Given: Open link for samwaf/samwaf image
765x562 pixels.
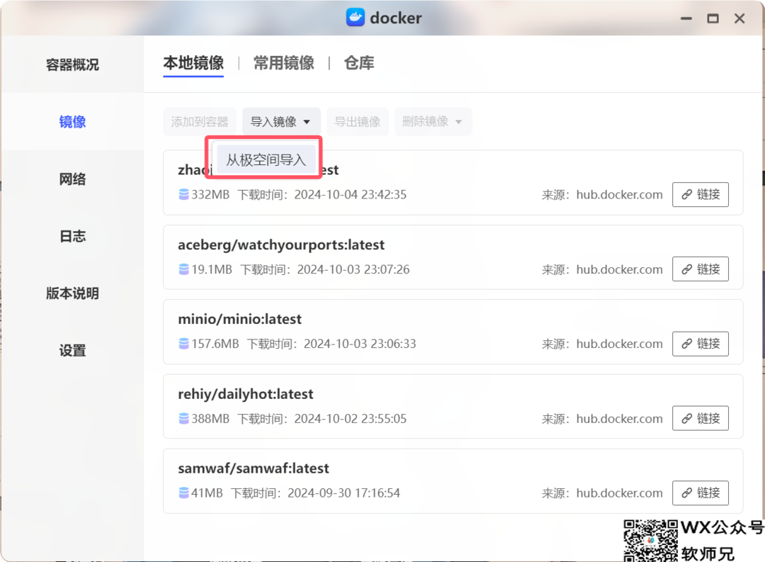Looking at the screenshot, I should [700, 493].
